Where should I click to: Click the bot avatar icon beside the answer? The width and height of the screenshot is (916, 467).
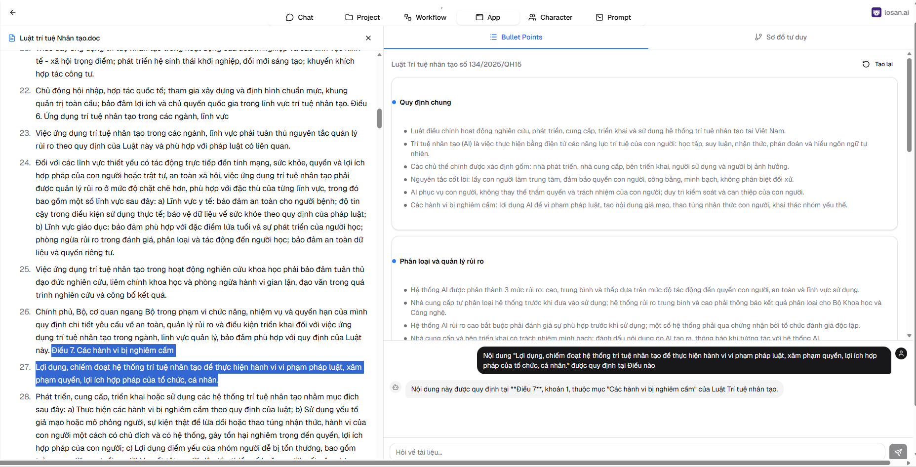click(396, 388)
